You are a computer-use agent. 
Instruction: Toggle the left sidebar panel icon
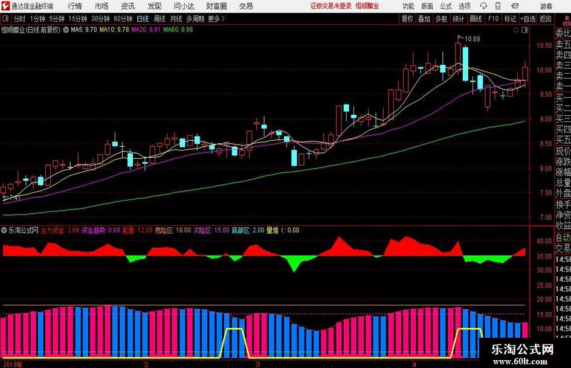(5, 19)
